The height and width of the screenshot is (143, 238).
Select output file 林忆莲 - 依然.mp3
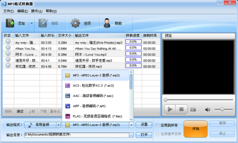click(x=88, y=67)
